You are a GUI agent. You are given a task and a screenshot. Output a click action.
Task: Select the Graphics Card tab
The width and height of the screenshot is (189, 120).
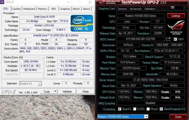tap(107, 9)
